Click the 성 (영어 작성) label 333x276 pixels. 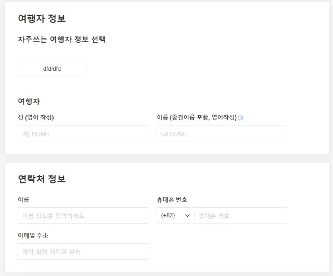coord(36,117)
